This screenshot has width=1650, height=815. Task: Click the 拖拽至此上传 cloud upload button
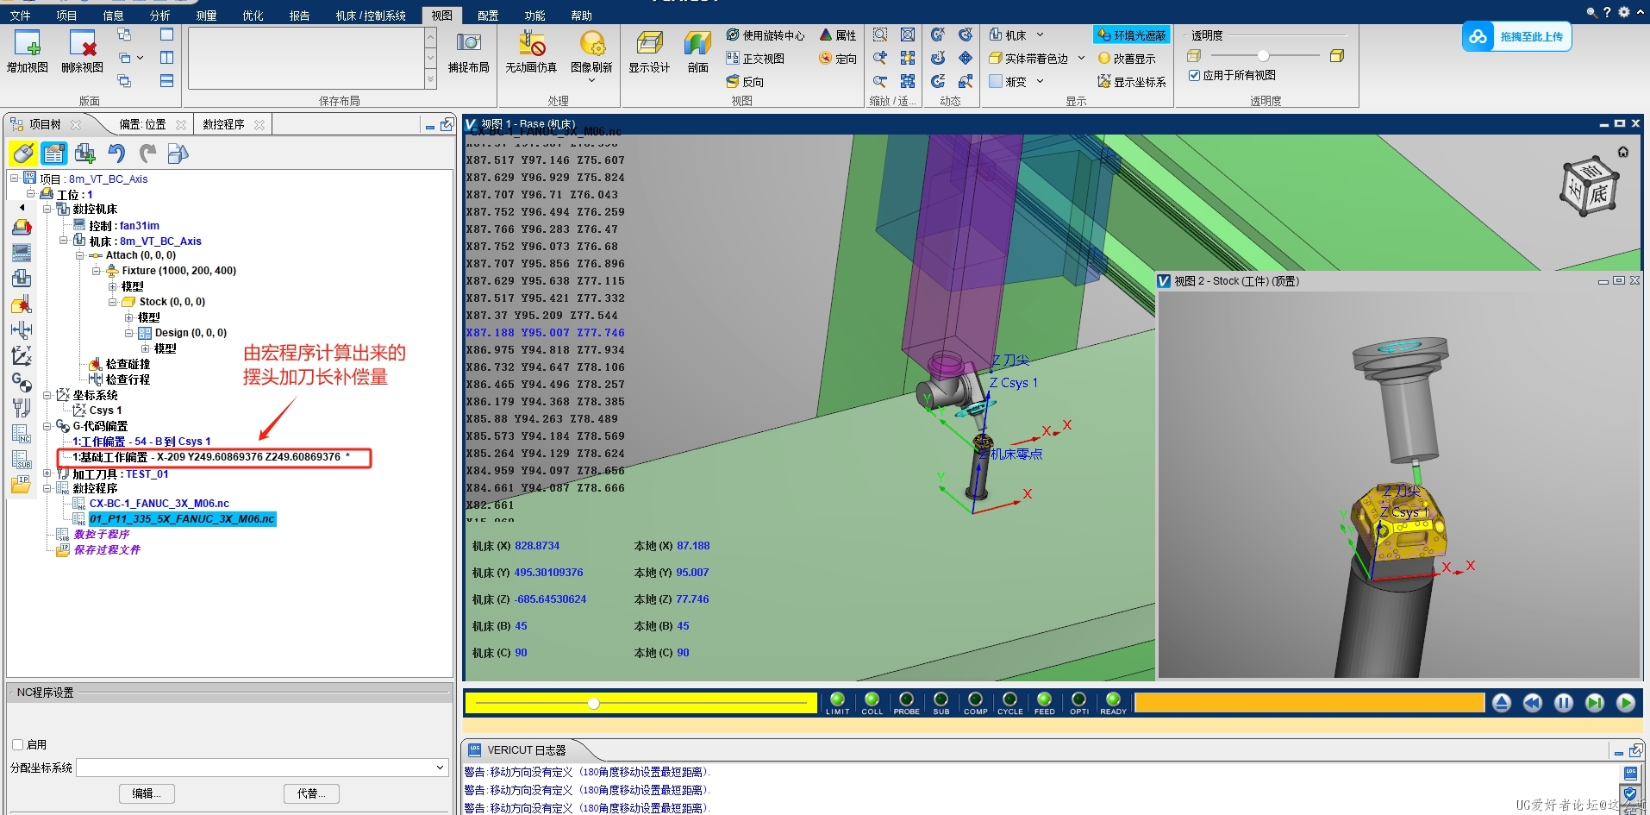click(1516, 36)
